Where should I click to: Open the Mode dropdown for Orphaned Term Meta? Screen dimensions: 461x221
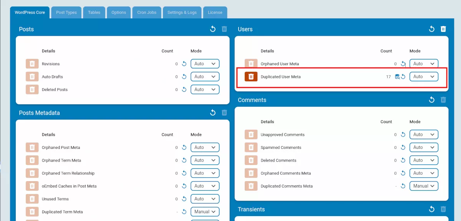click(x=205, y=160)
